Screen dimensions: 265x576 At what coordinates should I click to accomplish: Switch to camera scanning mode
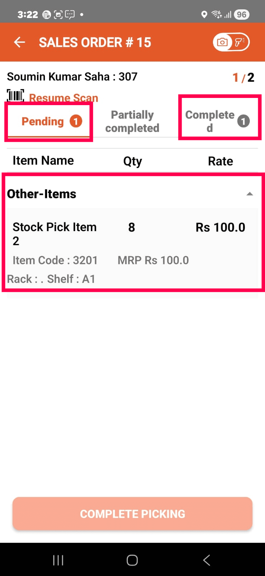pos(223,42)
